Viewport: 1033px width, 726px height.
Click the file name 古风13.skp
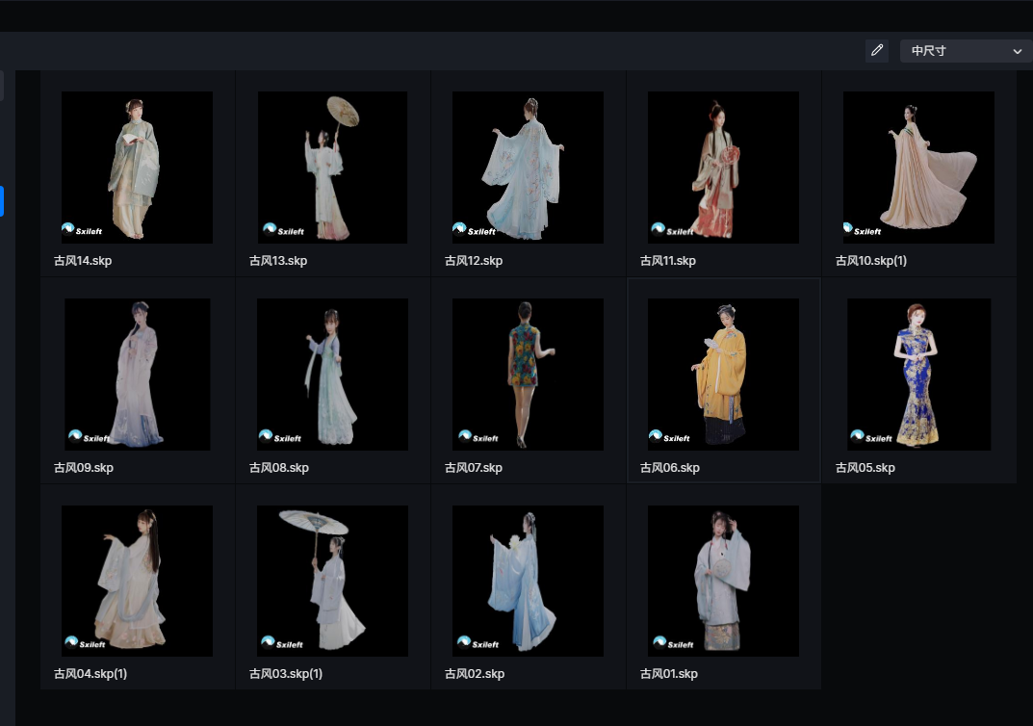278,261
